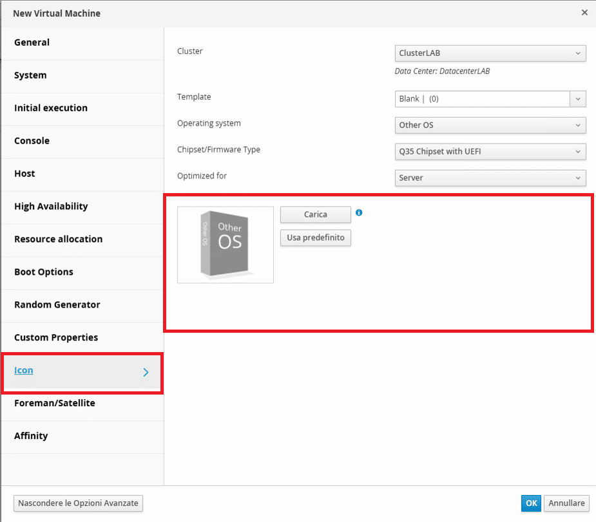596x522 pixels.
Task: Click the Other OS icon thumbnail
Action: coord(226,245)
